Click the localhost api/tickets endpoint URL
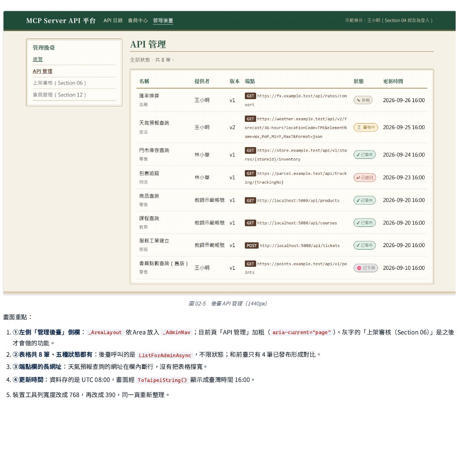The width and height of the screenshot is (459, 450). (x=300, y=245)
